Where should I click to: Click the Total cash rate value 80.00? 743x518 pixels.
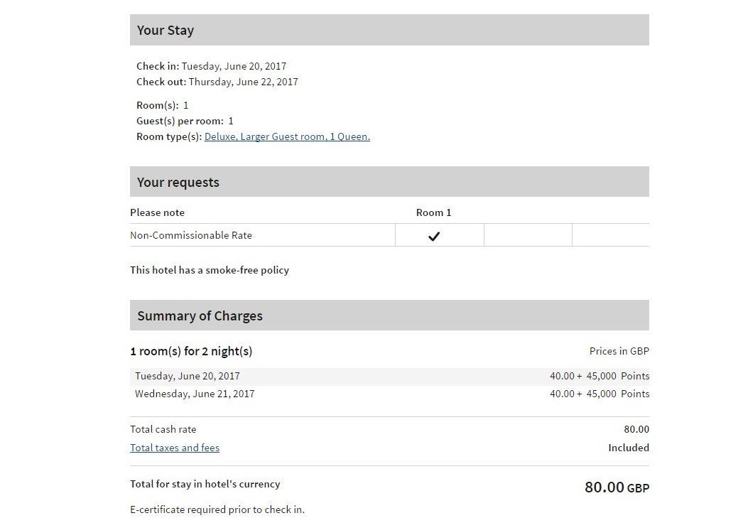[636, 429]
